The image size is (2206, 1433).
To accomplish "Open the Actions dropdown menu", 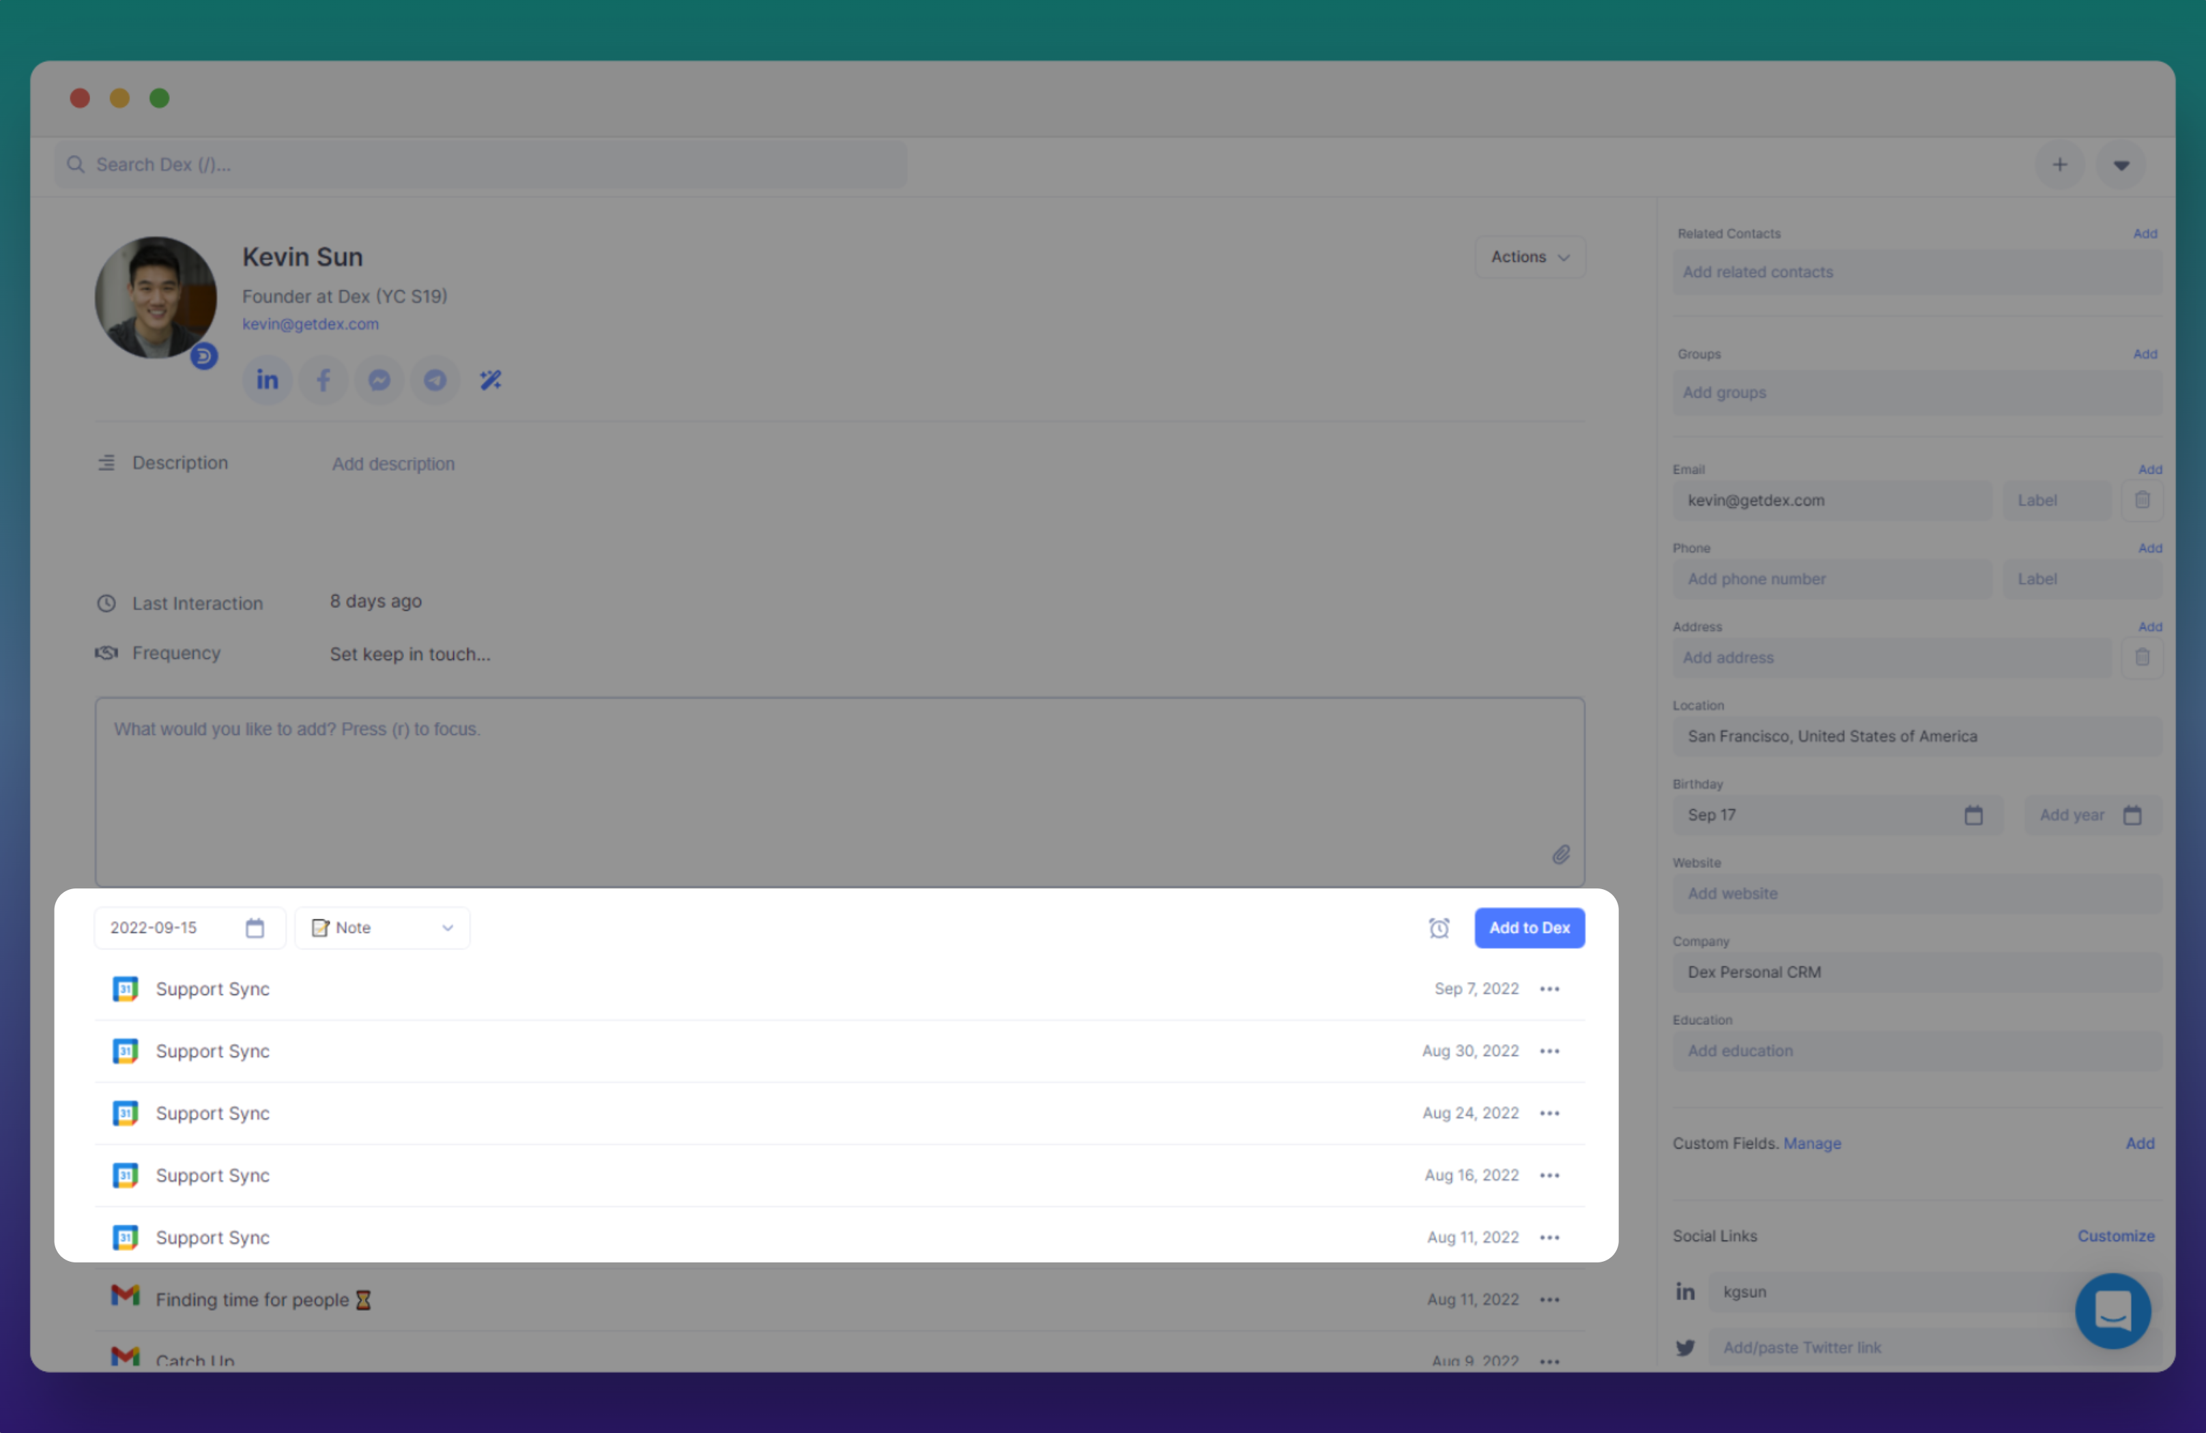I will click(1530, 257).
